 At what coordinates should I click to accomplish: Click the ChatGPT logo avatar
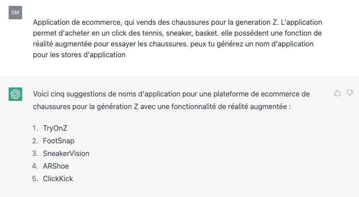point(15,94)
